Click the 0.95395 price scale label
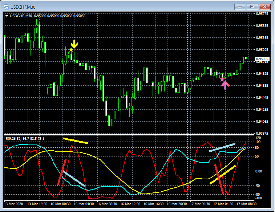This screenshot has height=212, width=275. pos(262,38)
